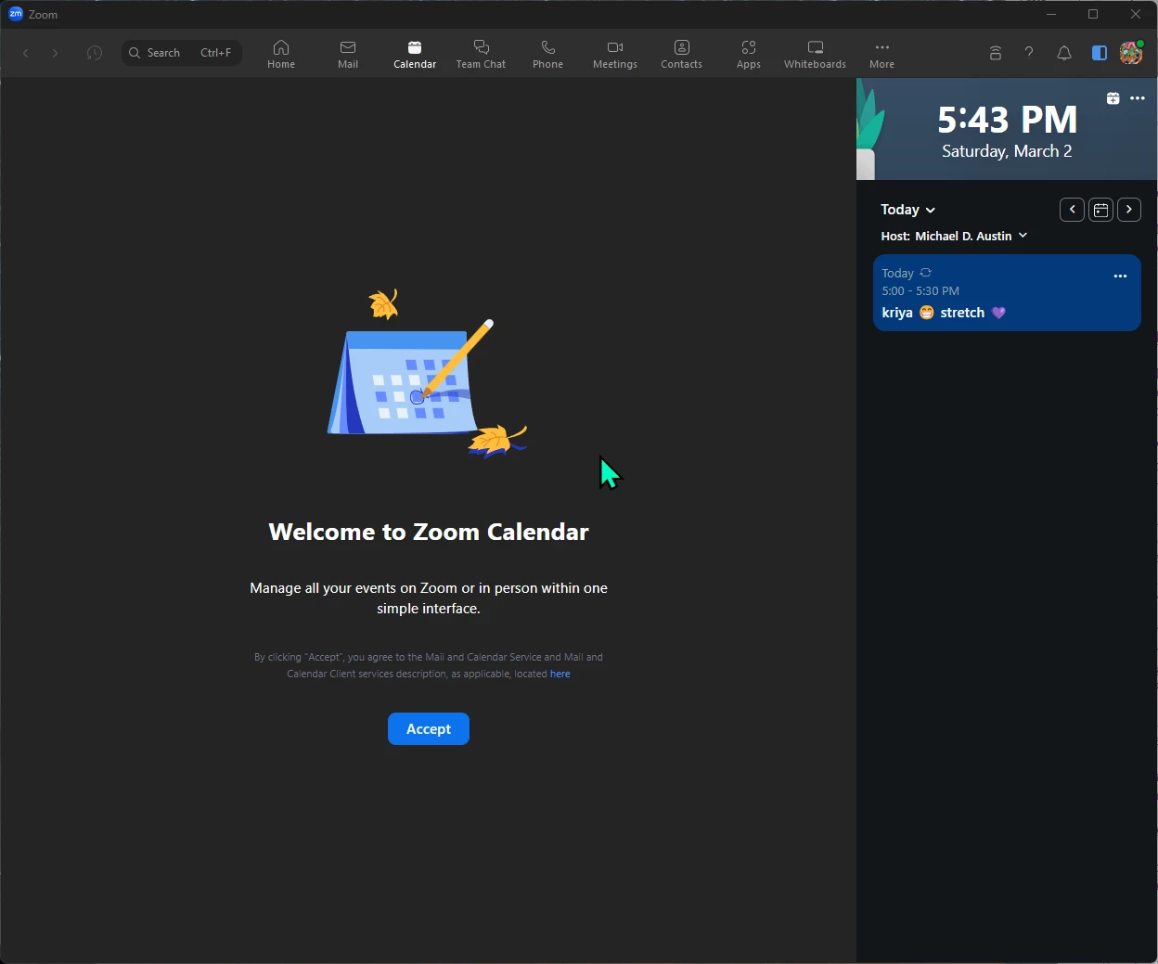Screen dimensions: 1158x964
Task: Expand the Today dropdown
Action: point(907,210)
